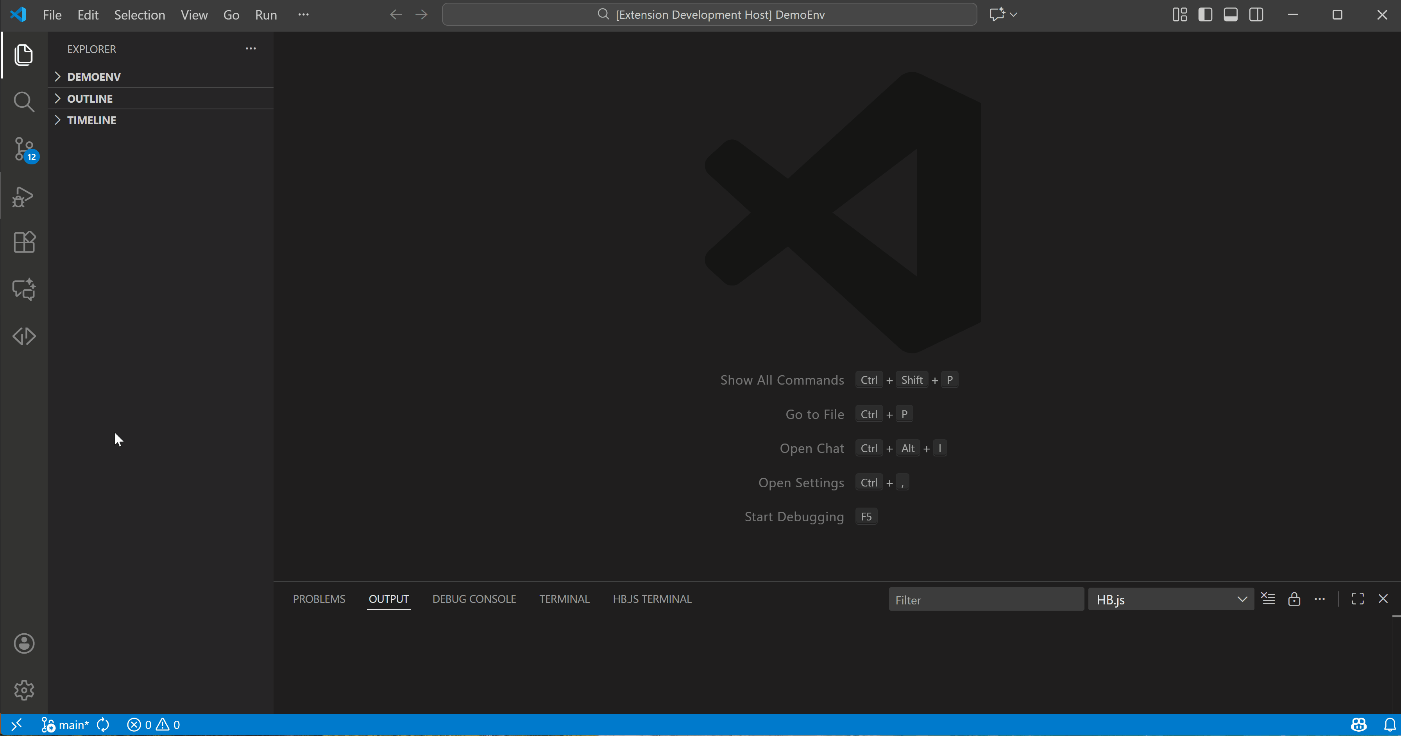Click Accounts icon in activity bar
1401x736 pixels.
click(x=23, y=643)
